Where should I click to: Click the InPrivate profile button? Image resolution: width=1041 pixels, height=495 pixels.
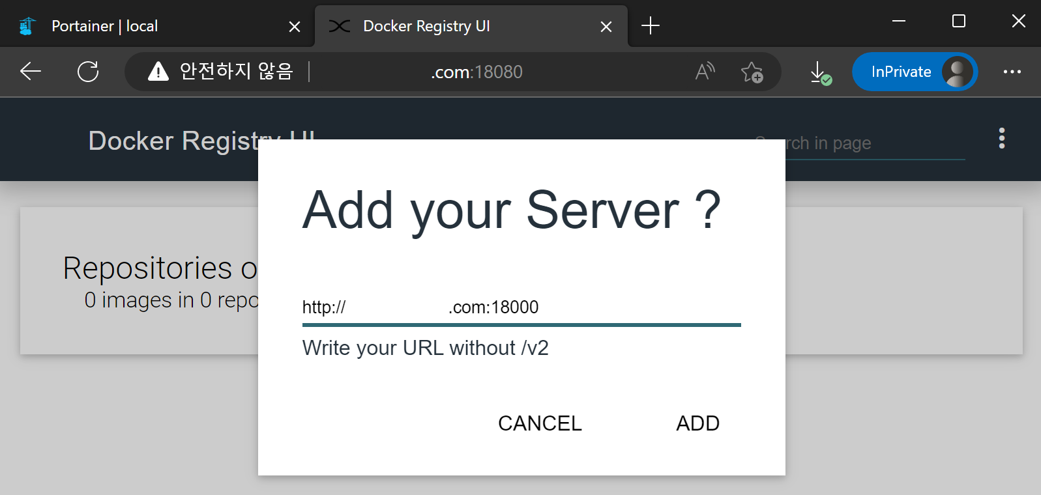(915, 72)
